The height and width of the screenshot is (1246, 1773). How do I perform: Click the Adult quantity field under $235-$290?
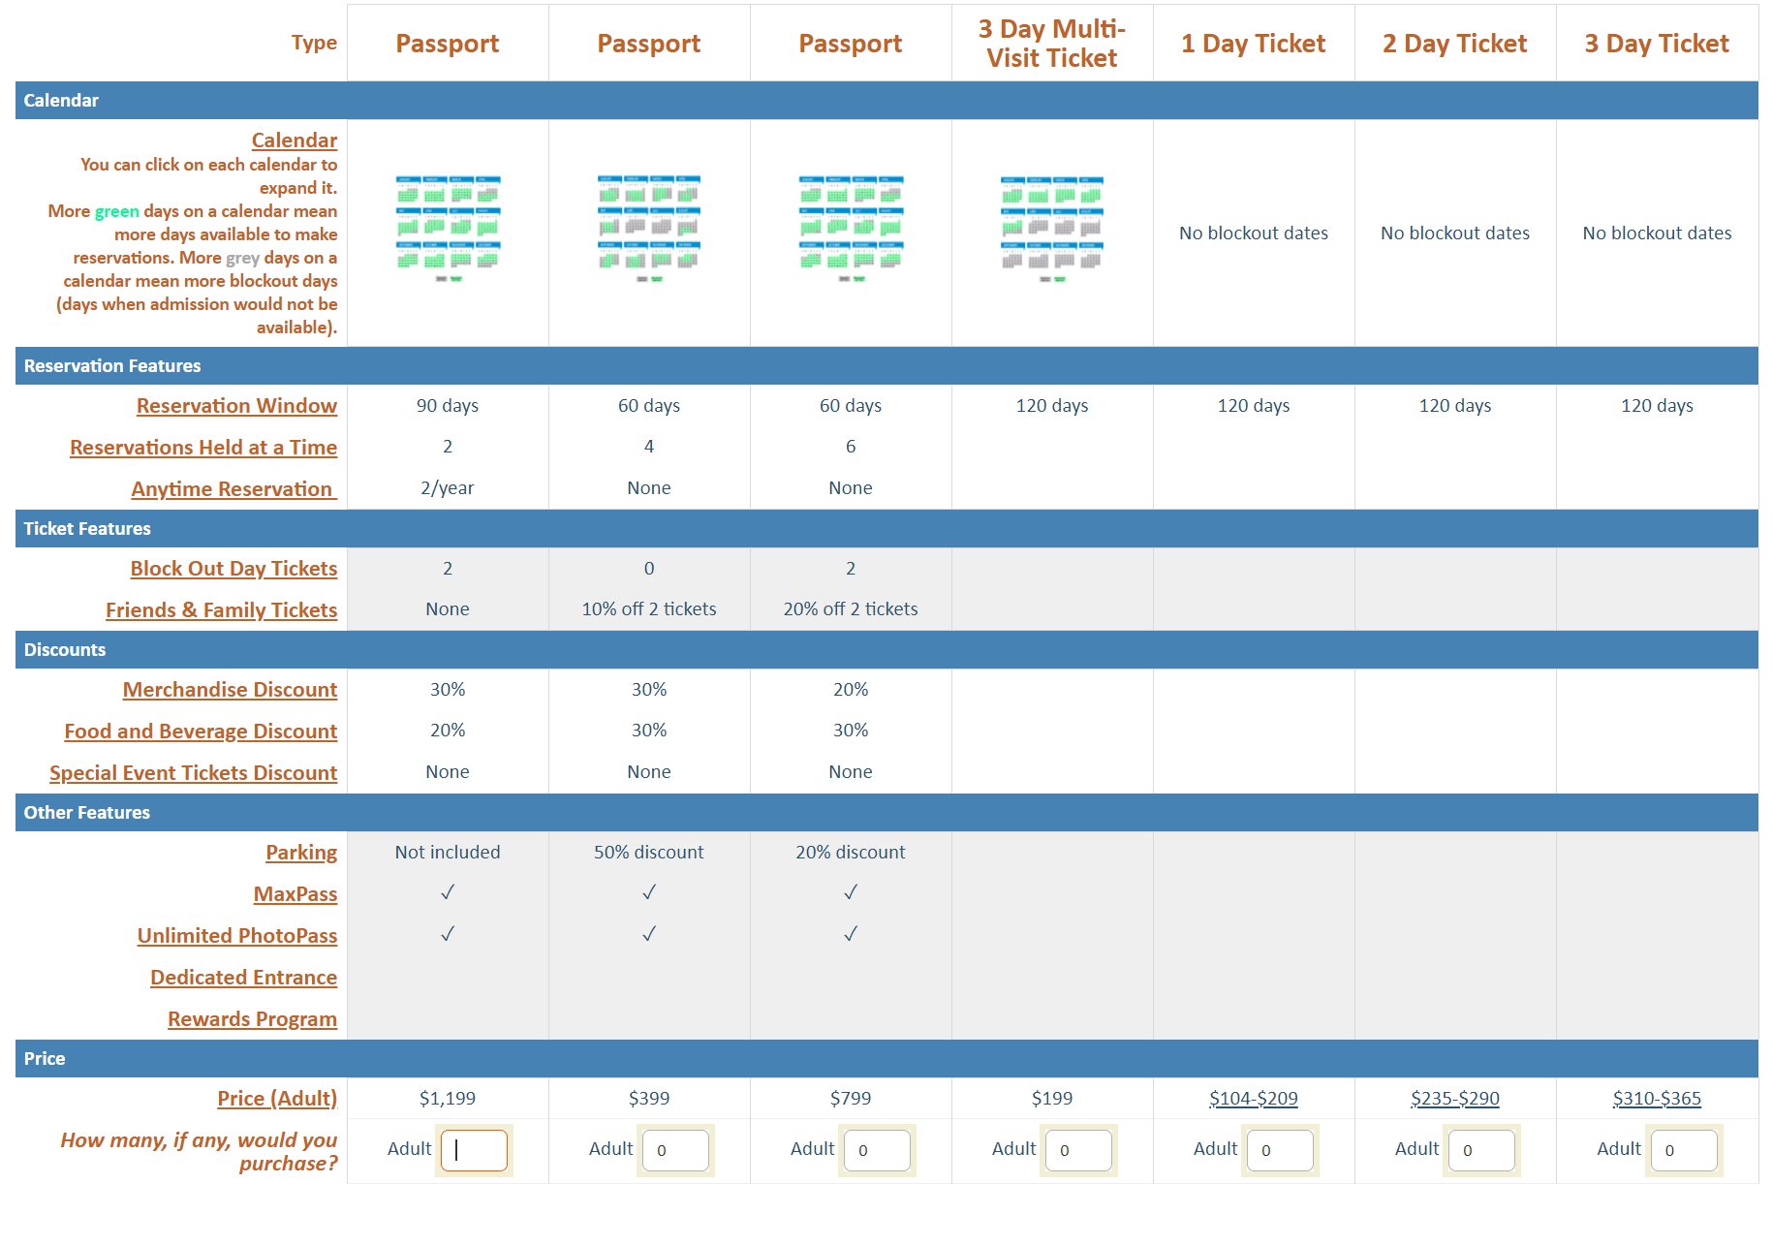[1482, 1151]
